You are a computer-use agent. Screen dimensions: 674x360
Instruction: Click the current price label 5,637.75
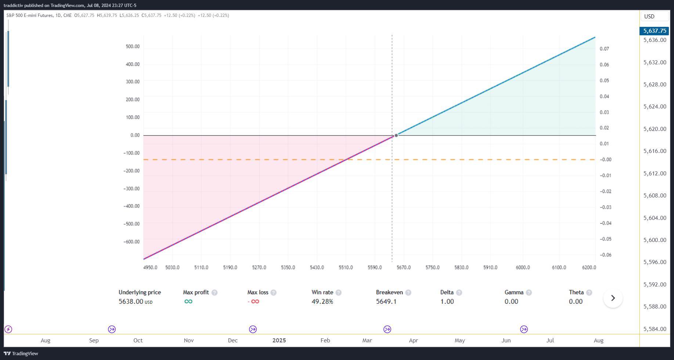click(654, 31)
